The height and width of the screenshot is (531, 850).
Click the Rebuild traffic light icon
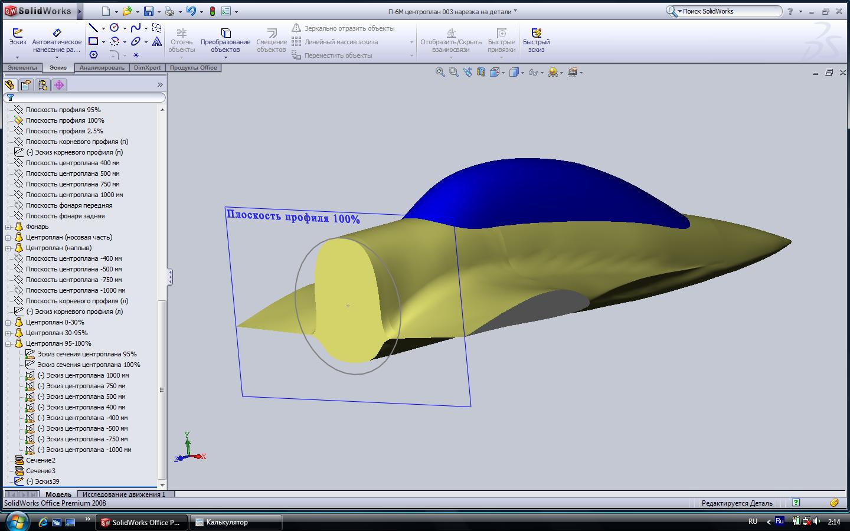(212, 11)
